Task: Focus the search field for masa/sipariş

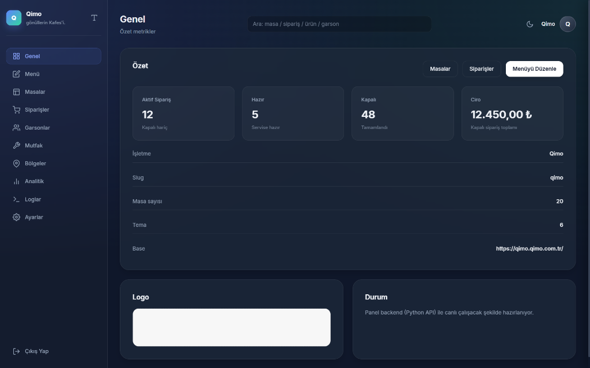Action: (x=339, y=24)
